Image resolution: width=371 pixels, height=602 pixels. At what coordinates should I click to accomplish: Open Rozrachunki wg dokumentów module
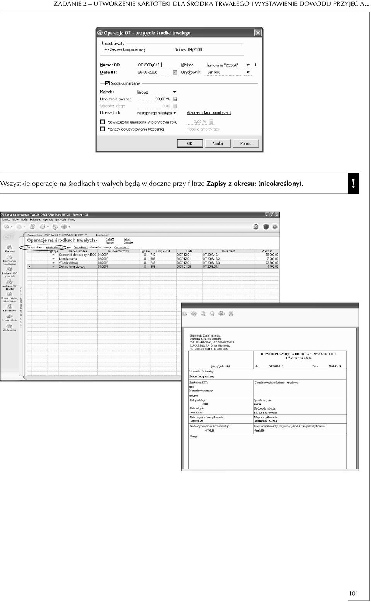(x=10, y=296)
